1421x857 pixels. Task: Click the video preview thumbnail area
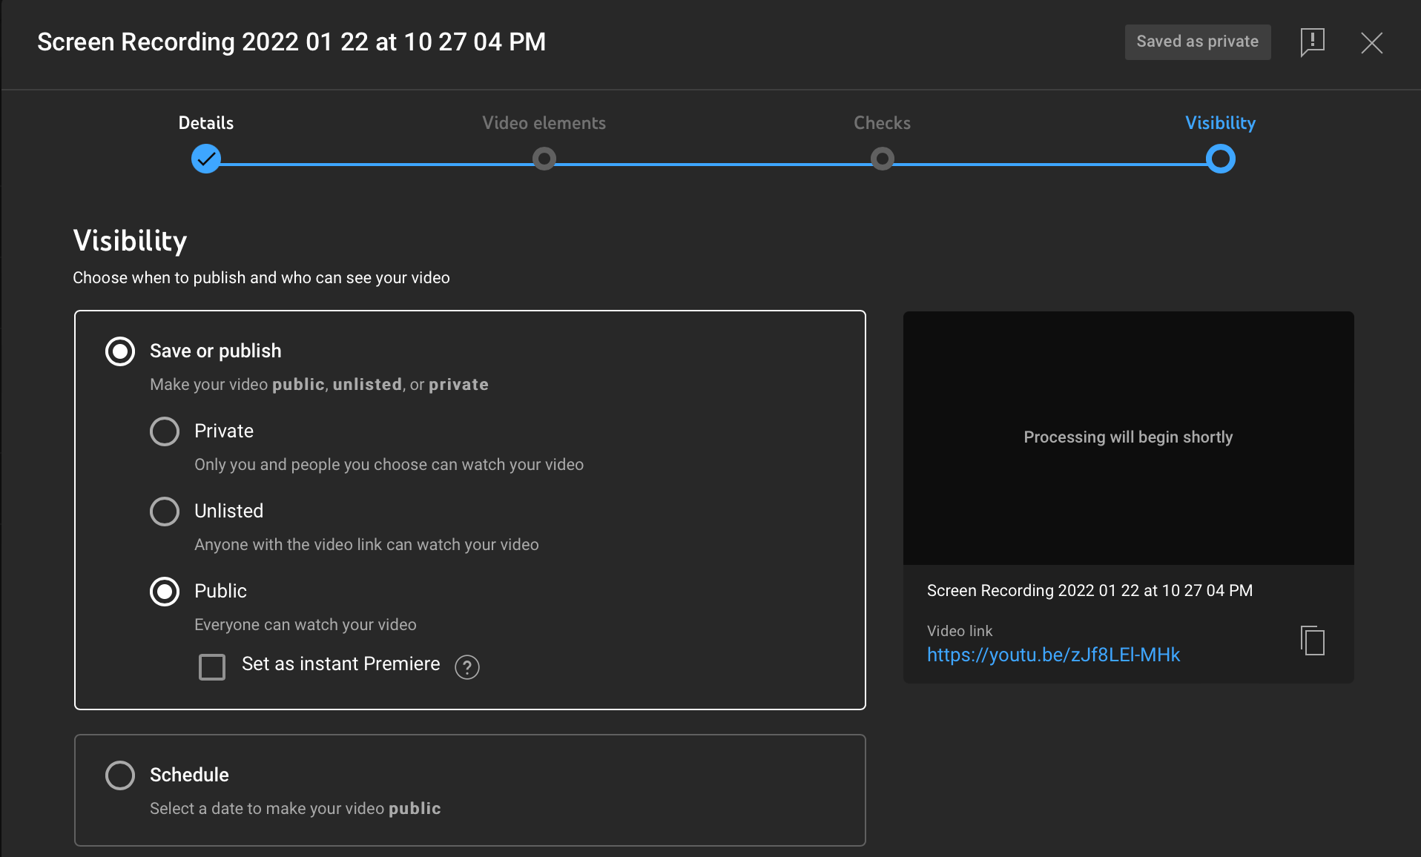(1128, 437)
